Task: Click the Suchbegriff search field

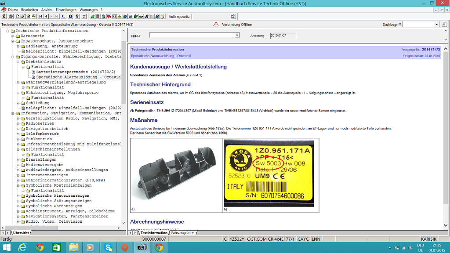Action: tap(418, 25)
